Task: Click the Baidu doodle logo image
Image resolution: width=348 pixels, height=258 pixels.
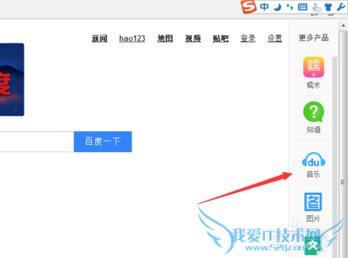Action: (x=12, y=80)
